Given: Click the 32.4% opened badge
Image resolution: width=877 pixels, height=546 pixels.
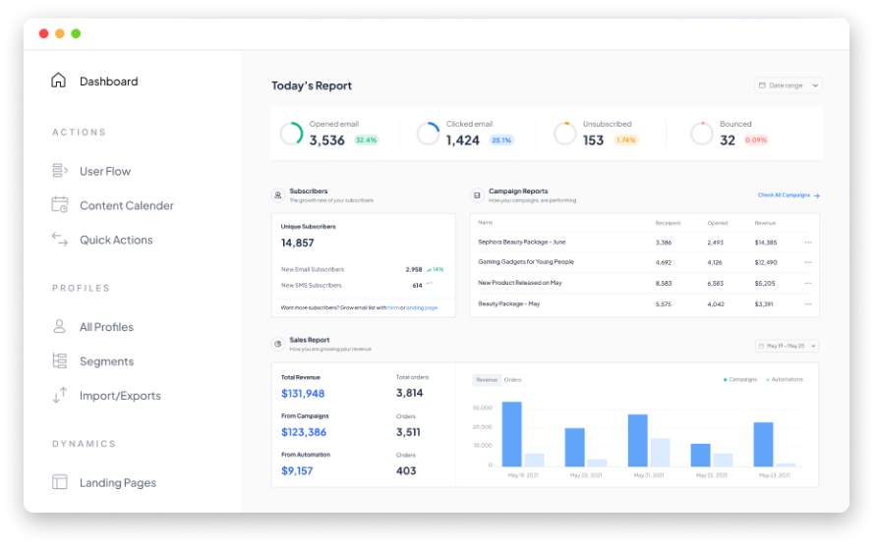Looking at the screenshot, I should point(367,140).
